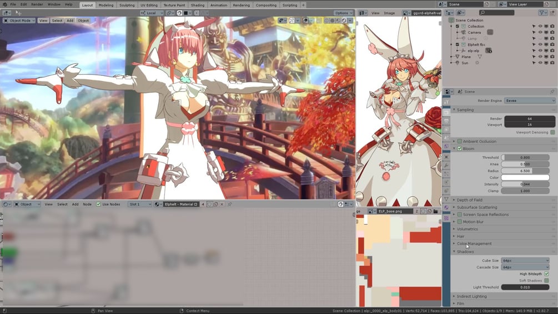The width and height of the screenshot is (558, 314).
Task: Pin the node editor material with pin icon
Action: pyautogui.click(x=230, y=204)
